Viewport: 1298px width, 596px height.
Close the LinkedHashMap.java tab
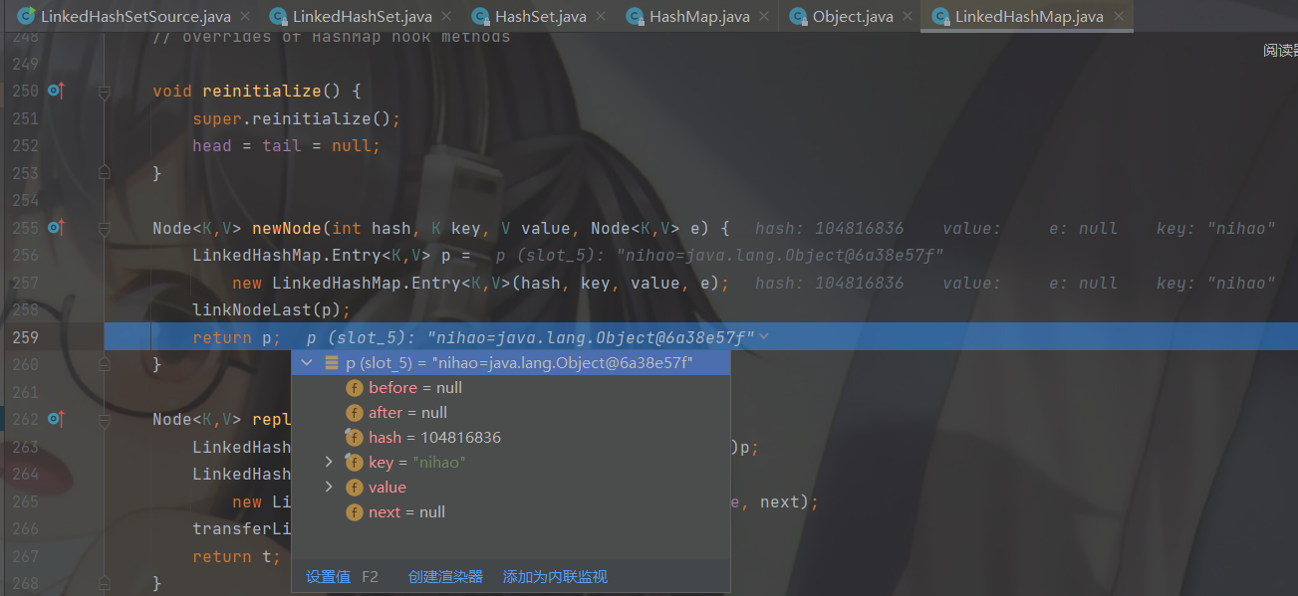tap(1119, 17)
